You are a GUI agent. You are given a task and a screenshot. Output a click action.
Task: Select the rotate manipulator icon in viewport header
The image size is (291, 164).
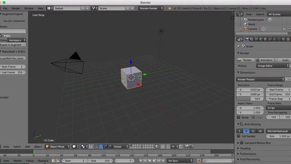[105, 147]
